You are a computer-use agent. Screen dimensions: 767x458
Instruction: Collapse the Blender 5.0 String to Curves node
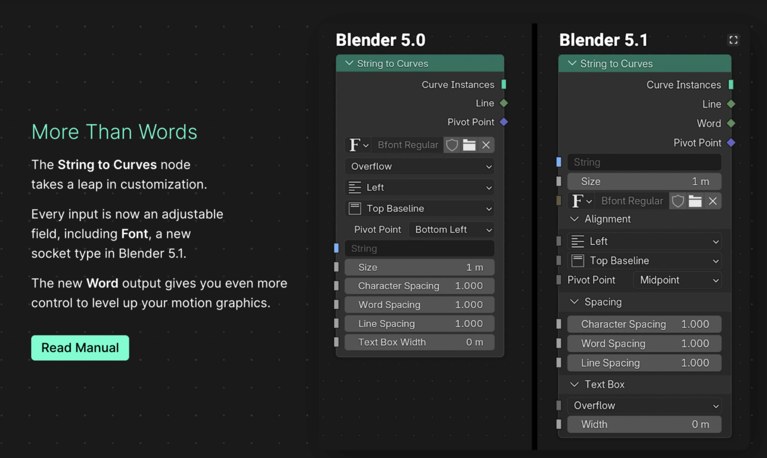tap(349, 64)
